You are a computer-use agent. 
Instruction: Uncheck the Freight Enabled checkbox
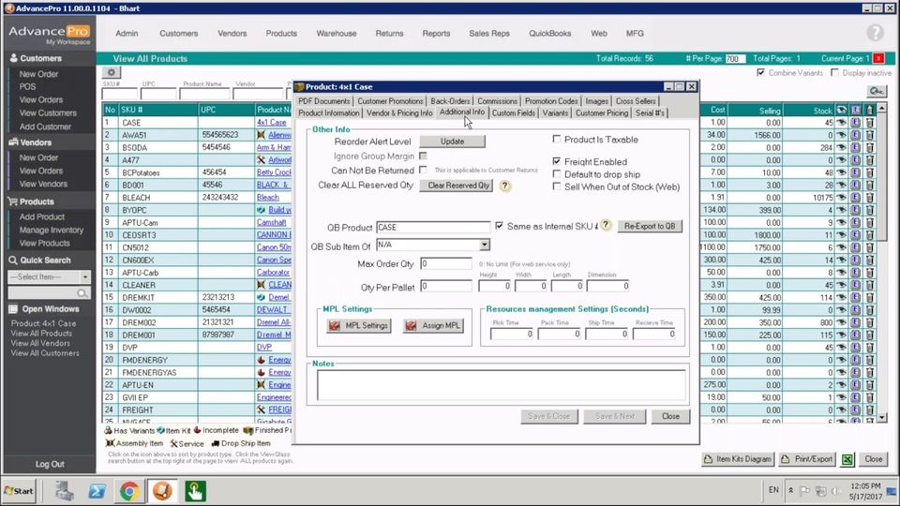[x=556, y=161]
